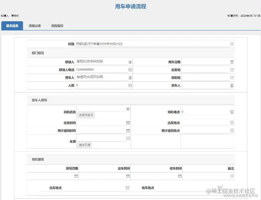Viewport: 261px width, 200px height.
Task: Click number icon for 联络人电话
Action: [130, 70]
